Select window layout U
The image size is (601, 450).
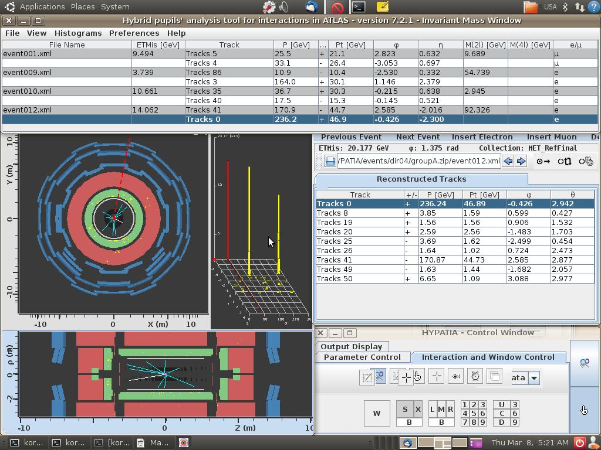point(501,404)
